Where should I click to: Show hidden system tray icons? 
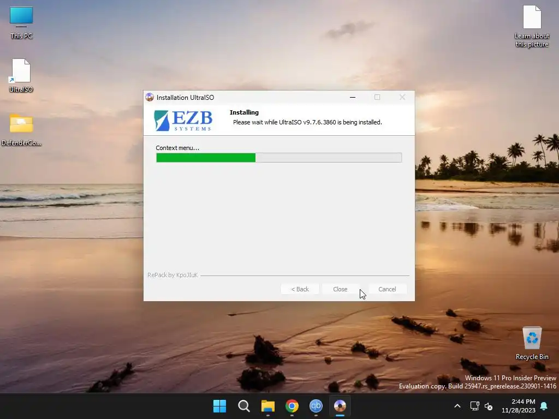[x=457, y=406]
